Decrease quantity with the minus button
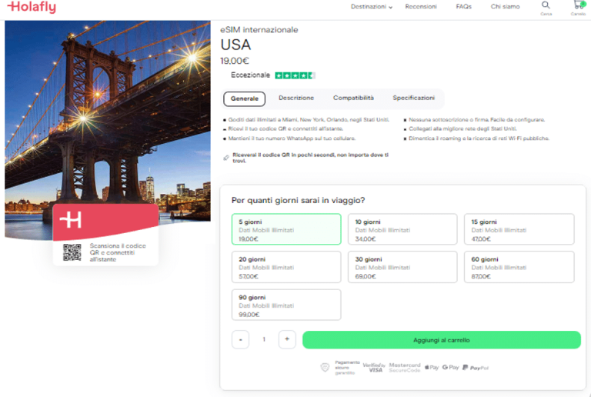Image resolution: width=591 pixels, height=397 pixels. [240, 339]
